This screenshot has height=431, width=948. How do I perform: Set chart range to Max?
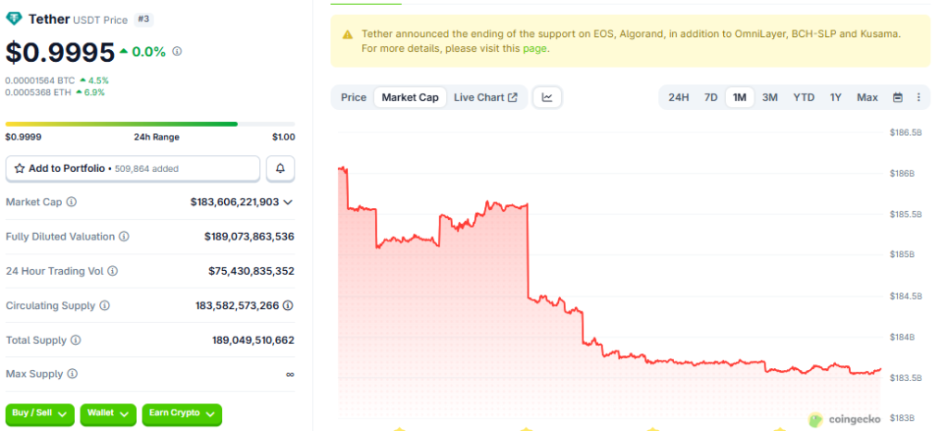(867, 97)
